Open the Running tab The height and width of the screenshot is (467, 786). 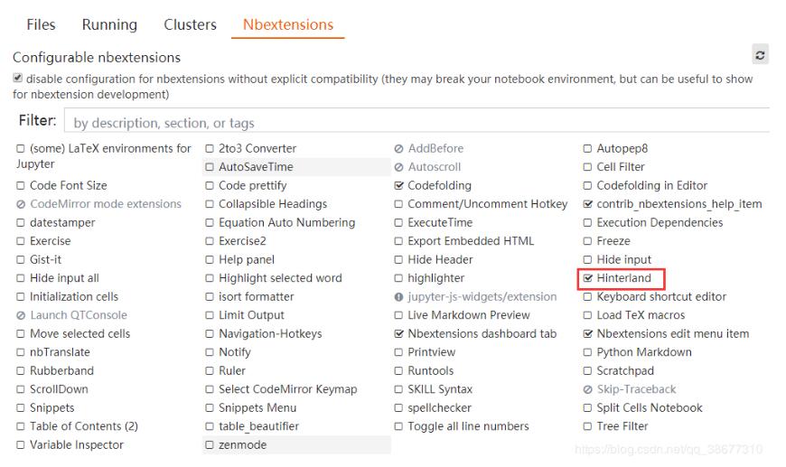tap(109, 25)
